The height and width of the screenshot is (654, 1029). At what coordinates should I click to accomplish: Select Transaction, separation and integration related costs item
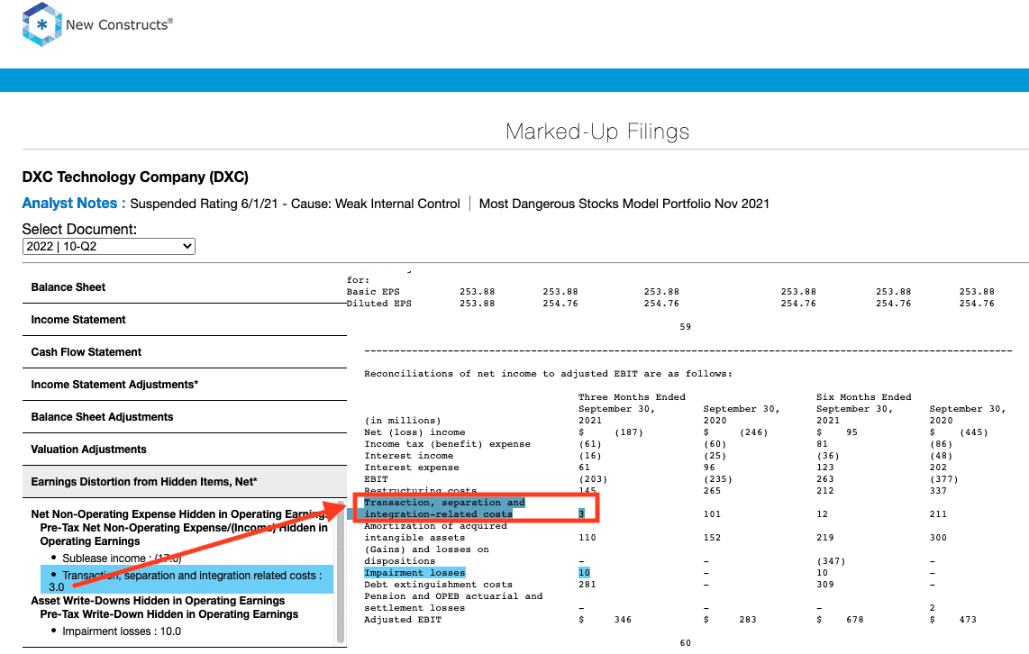[x=187, y=580]
